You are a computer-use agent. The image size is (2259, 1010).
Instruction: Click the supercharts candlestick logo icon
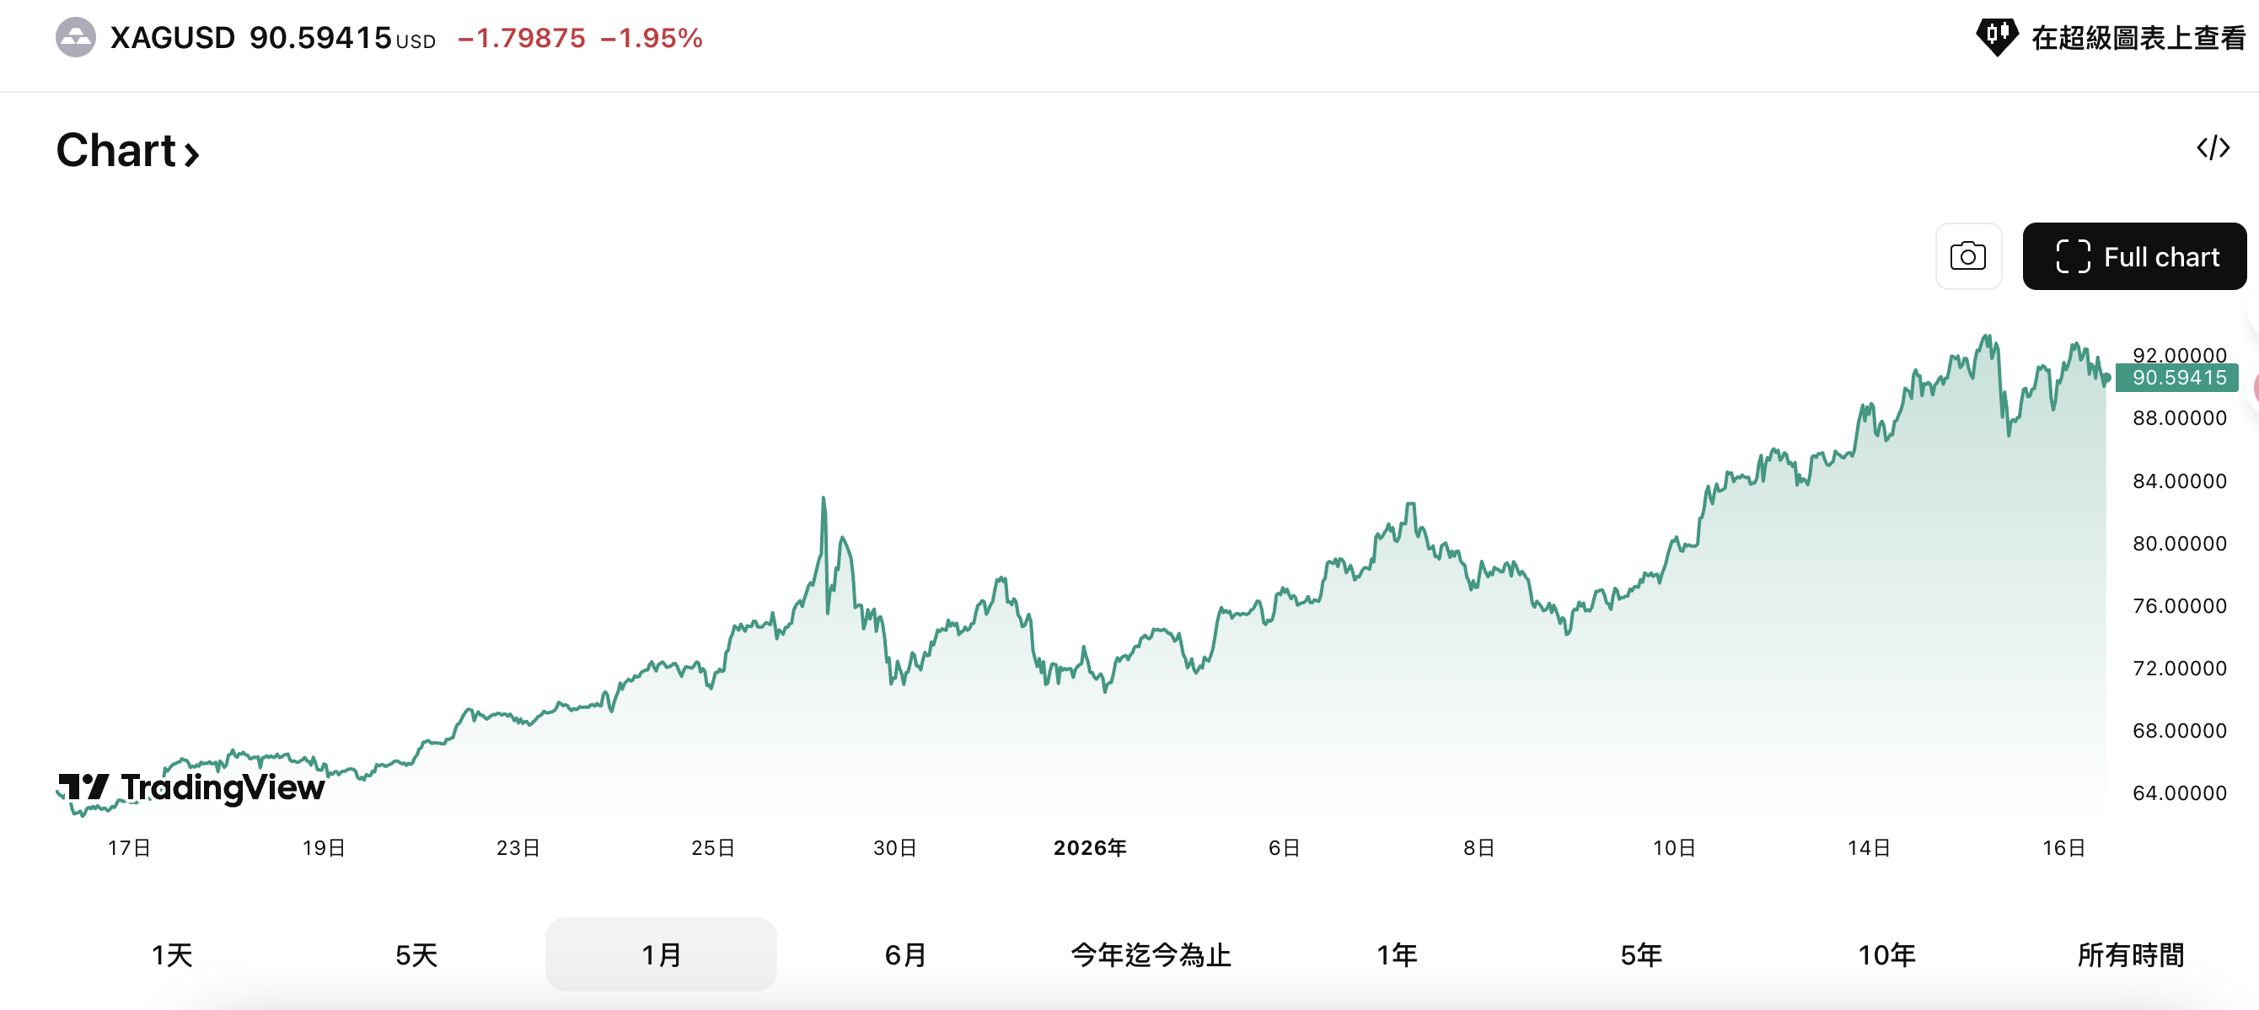click(1996, 37)
